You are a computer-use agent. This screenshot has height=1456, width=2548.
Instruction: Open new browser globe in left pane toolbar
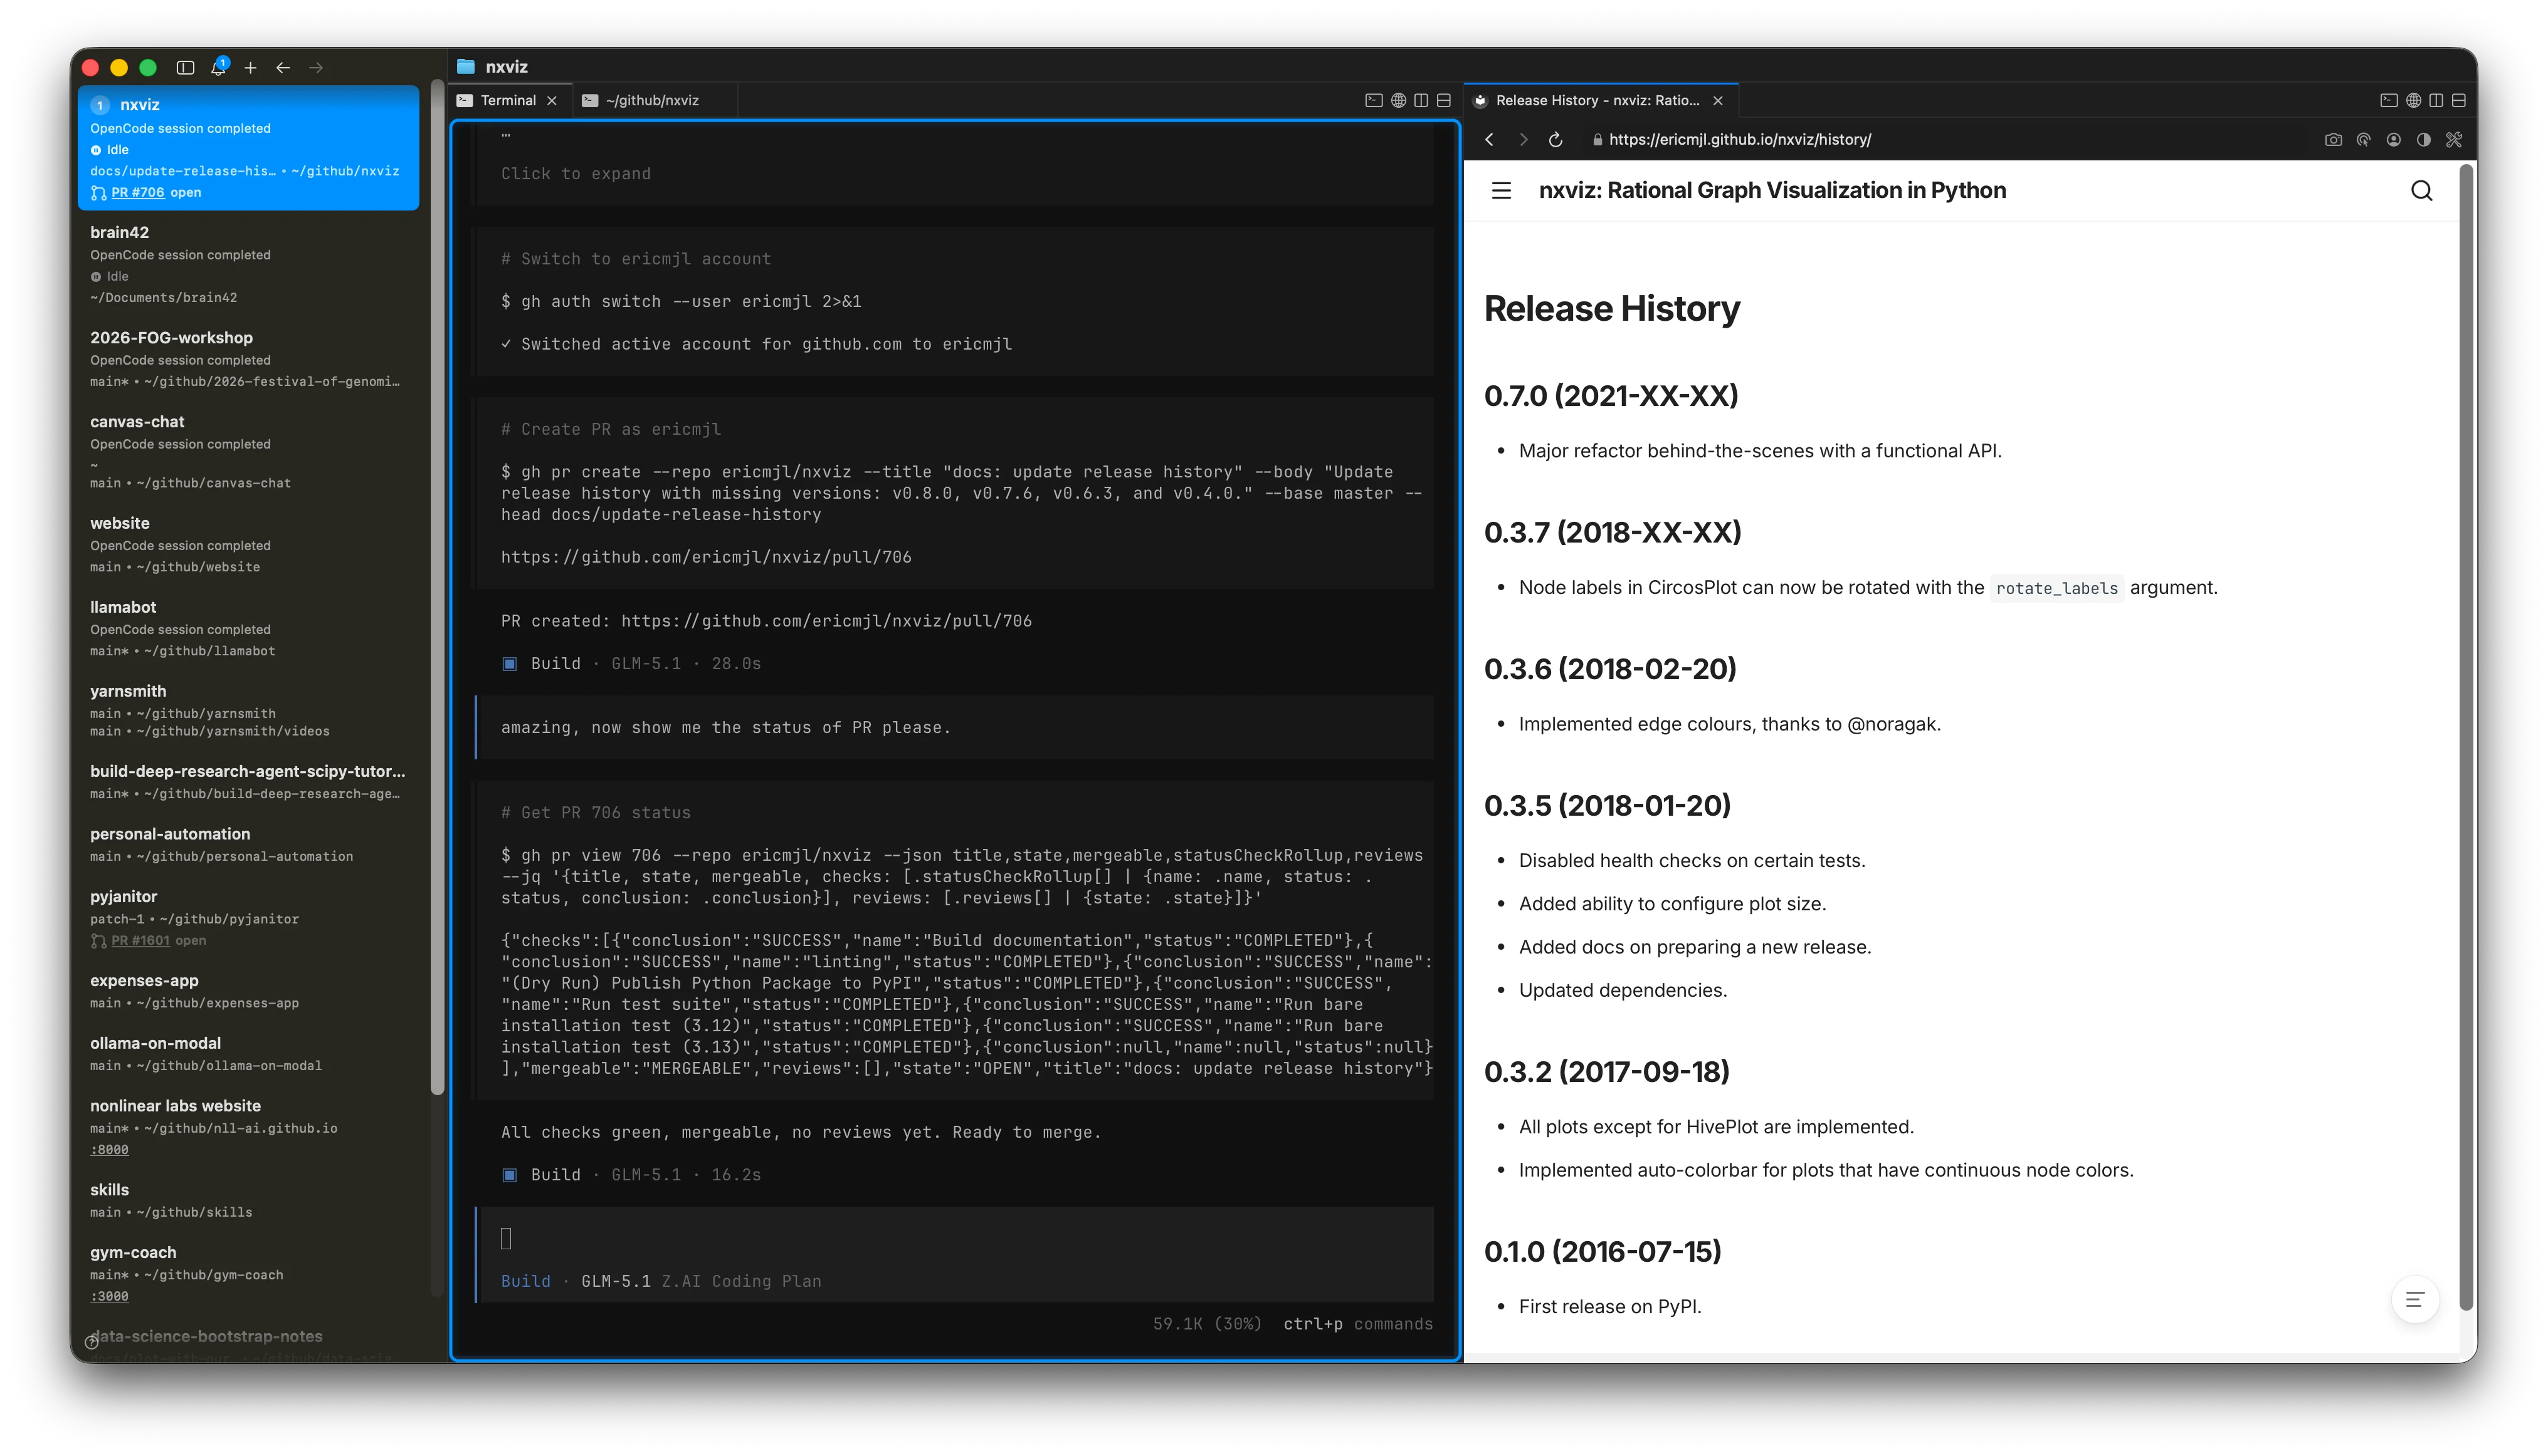tap(1398, 100)
